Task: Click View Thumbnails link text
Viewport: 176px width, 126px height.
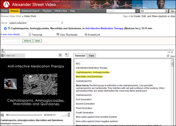Action: [x=69, y=35]
